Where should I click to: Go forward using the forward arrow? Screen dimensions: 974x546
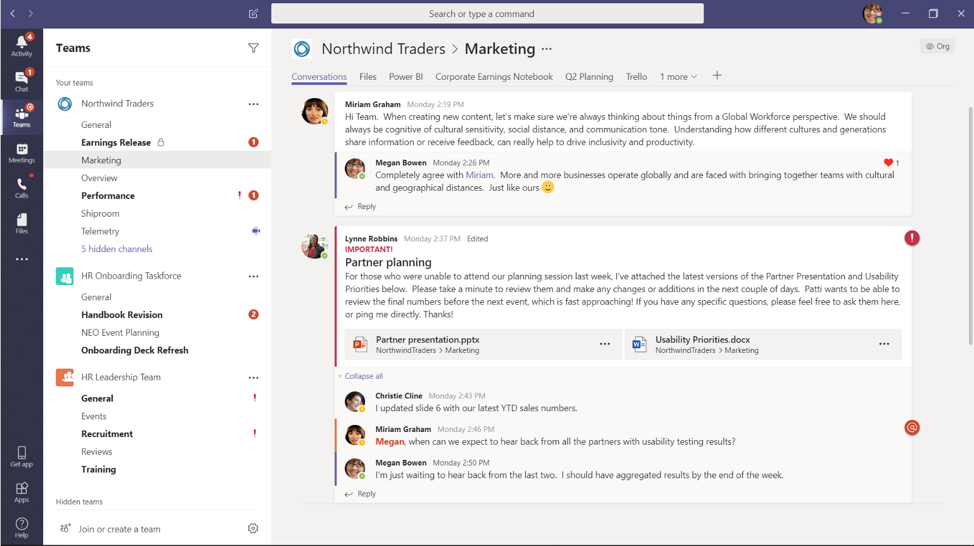pyautogui.click(x=30, y=13)
